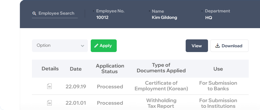This screenshot has width=260, height=110.
Task: Click the name Kim Gildong
Action: coord(164,17)
